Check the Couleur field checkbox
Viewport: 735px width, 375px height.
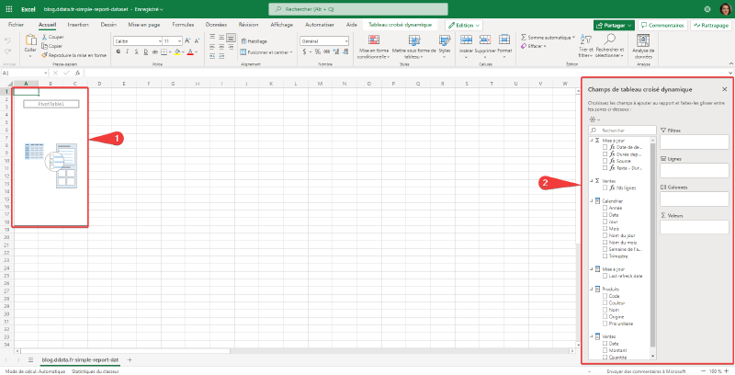pos(605,302)
